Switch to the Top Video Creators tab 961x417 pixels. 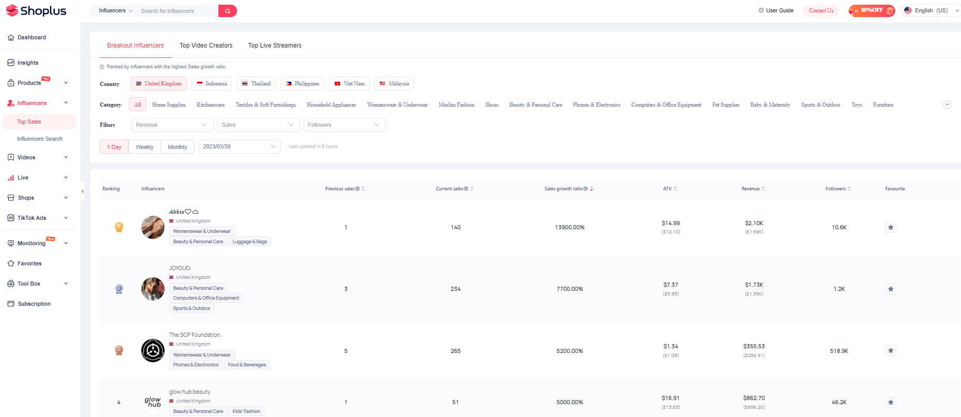click(206, 46)
